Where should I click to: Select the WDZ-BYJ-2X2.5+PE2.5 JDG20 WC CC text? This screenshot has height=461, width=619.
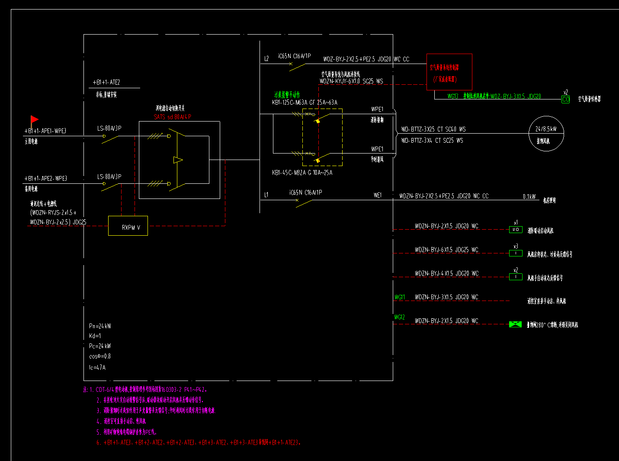click(x=366, y=59)
